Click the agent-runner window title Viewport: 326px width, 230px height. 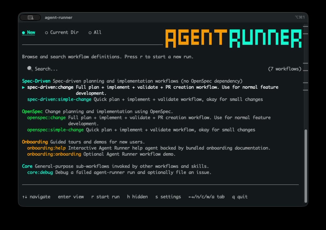[58, 18]
